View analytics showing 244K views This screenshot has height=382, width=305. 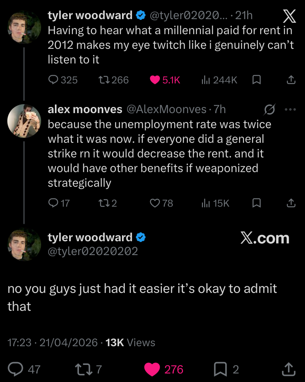pyautogui.click(x=206, y=80)
